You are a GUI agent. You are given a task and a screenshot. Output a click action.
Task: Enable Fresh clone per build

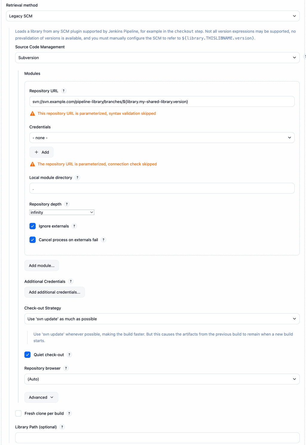click(18, 413)
